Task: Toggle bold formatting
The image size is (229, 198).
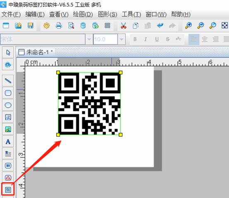Action: tap(135, 39)
